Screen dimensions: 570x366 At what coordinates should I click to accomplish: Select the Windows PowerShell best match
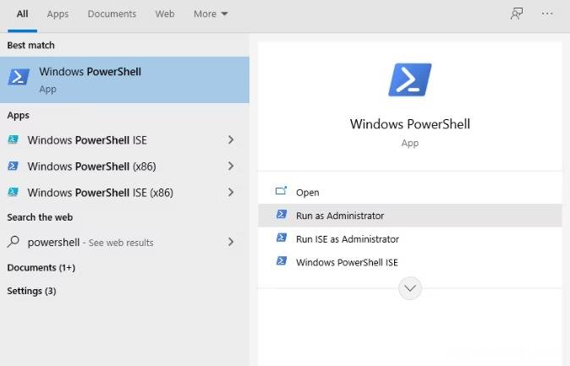[x=124, y=79]
